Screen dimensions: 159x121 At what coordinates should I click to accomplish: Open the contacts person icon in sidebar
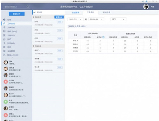(4, 55)
